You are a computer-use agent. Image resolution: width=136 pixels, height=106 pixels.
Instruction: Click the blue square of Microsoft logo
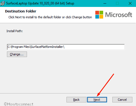(97, 17)
